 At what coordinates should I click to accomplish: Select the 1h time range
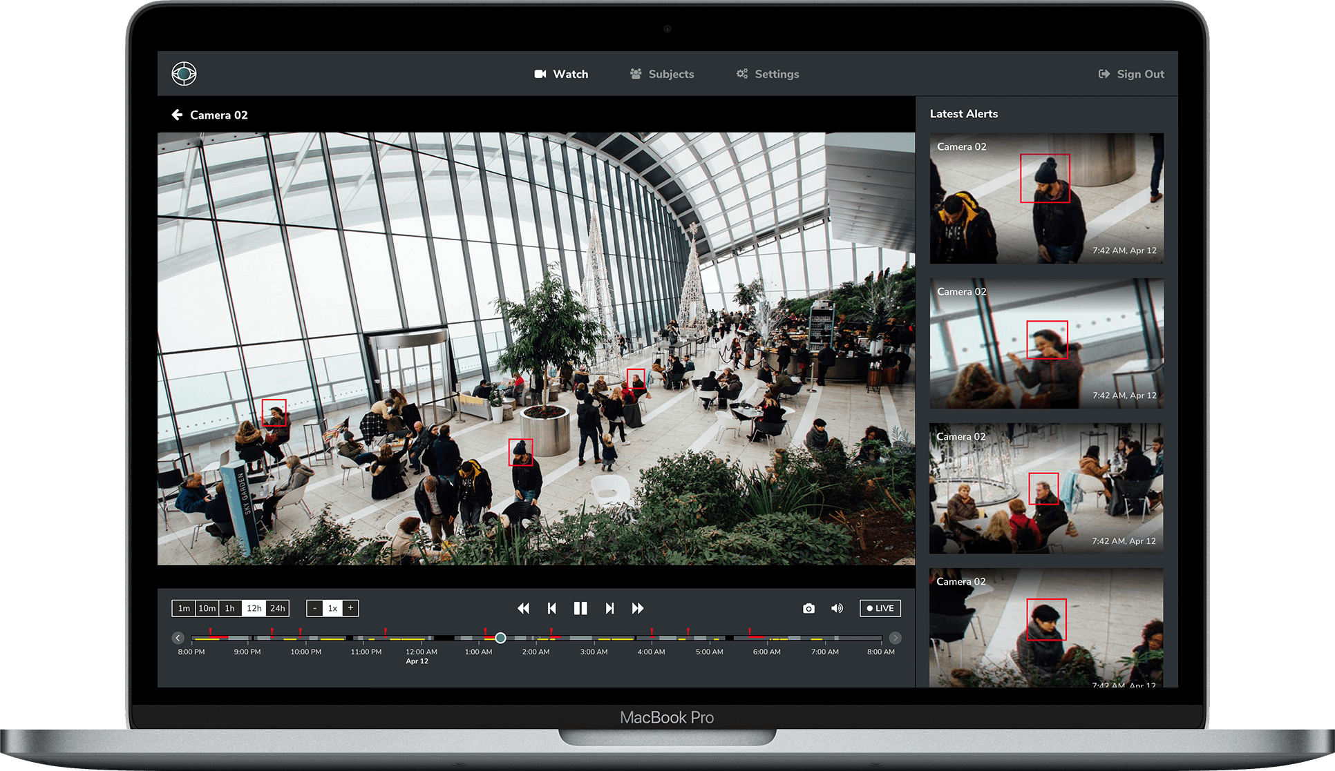click(x=230, y=608)
